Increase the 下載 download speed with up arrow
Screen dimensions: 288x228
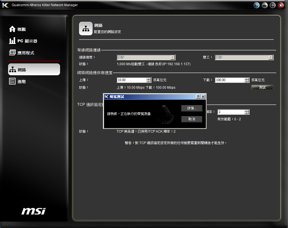click(x=247, y=79)
